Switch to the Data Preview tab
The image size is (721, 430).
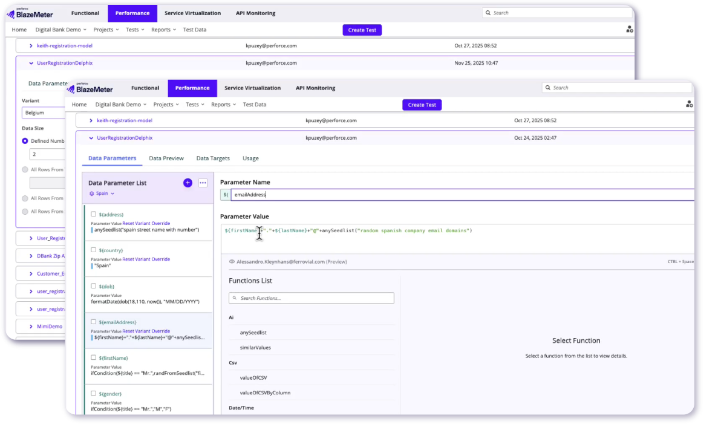pyautogui.click(x=166, y=158)
